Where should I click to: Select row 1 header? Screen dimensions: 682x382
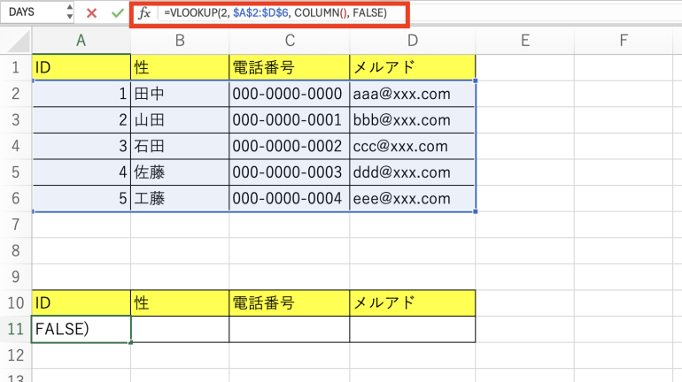click(x=16, y=68)
